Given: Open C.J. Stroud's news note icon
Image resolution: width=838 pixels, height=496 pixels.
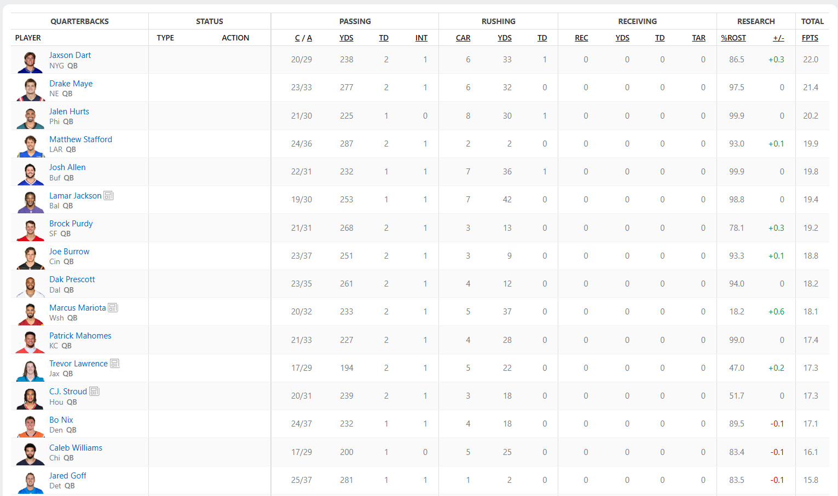Looking at the screenshot, I should click(94, 391).
